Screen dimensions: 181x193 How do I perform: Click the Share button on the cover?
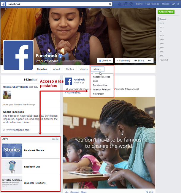139,61
